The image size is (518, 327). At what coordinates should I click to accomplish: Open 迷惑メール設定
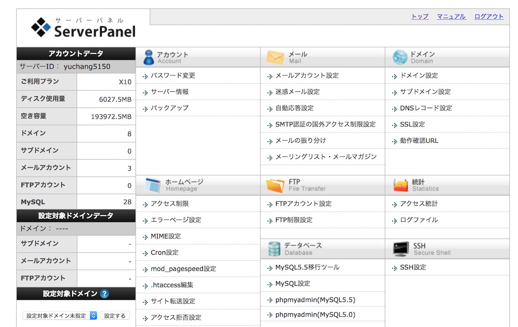[297, 92]
